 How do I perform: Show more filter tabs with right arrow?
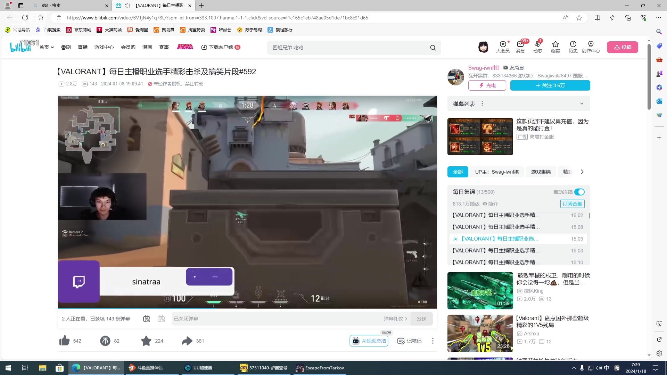(x=582, y=172)
